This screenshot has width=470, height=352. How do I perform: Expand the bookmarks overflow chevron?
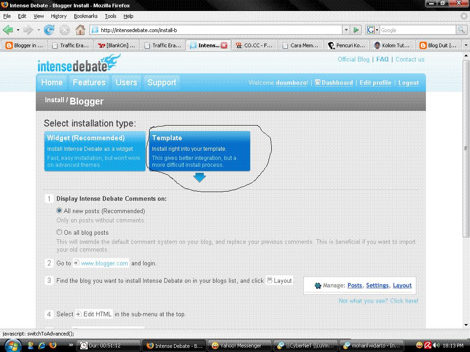coord(465,45)
